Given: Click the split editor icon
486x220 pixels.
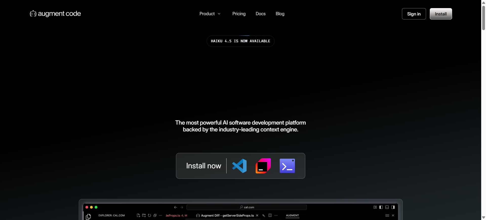Looking at the screenshot, I should click(x=270, y=215).
